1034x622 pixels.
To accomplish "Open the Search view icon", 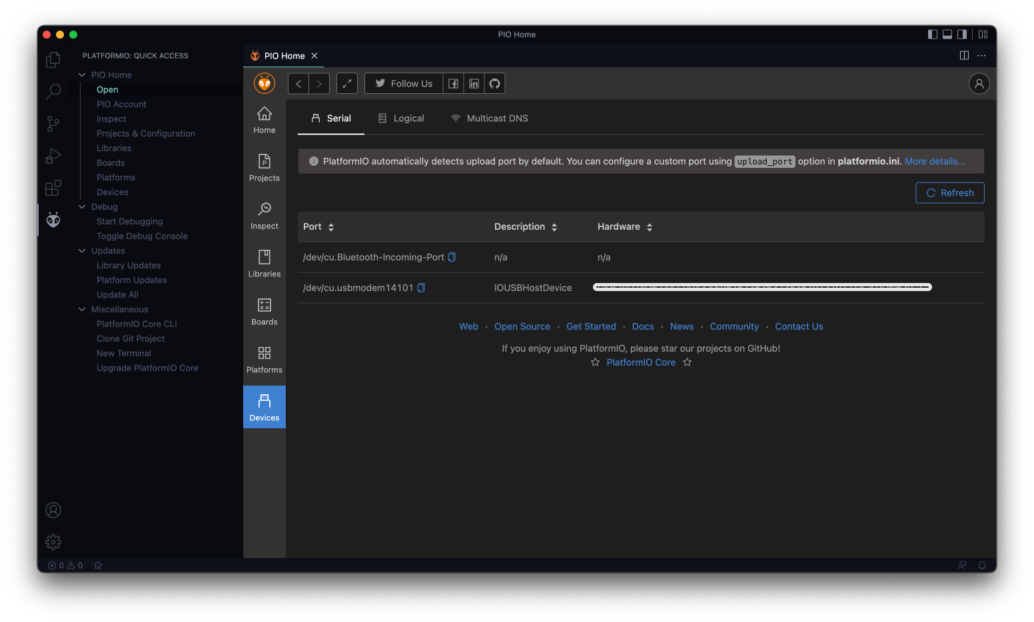I will pyautogui.click(x=53, y=92).
